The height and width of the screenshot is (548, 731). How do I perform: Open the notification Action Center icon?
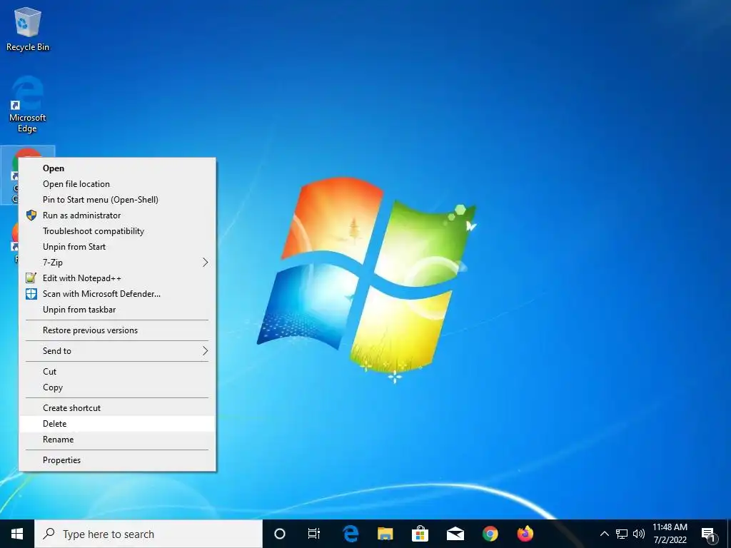click(709, 534)
